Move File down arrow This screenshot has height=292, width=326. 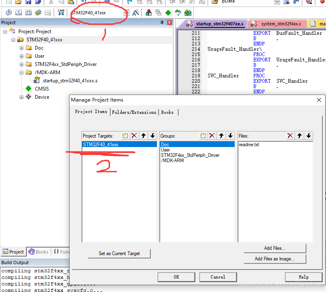pyautogui.click(x=308, y=136)
